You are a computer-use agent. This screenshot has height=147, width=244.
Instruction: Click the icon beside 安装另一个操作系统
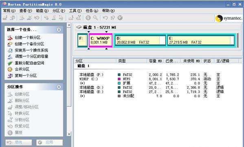10,50
